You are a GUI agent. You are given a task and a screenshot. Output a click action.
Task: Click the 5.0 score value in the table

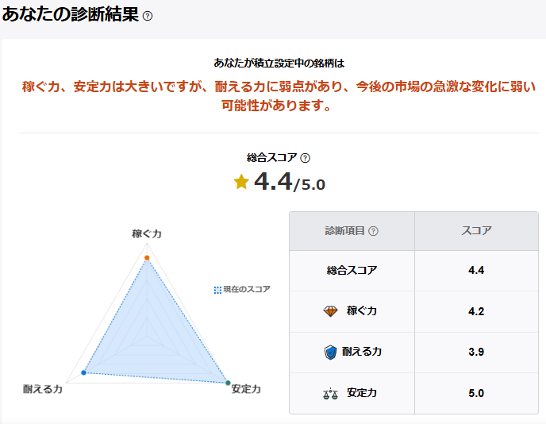pos(476,393)
